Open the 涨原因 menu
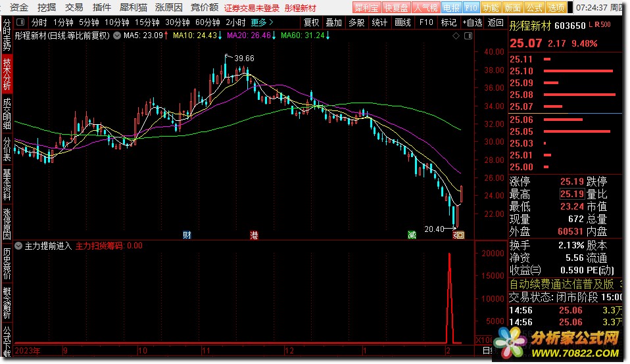 coord(169,7)
